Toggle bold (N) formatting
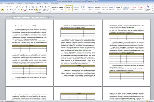This screenshot has height=102, width=154. pyautogui.click(x=2, y=10)
